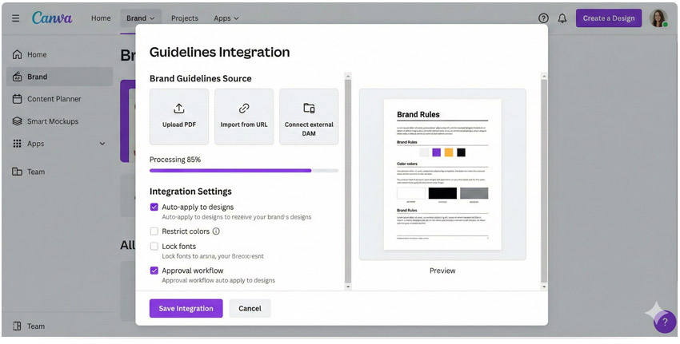This screenshot has width=680, height=344.
Task: Click the Save Integration button
Action: click(186, 308)
